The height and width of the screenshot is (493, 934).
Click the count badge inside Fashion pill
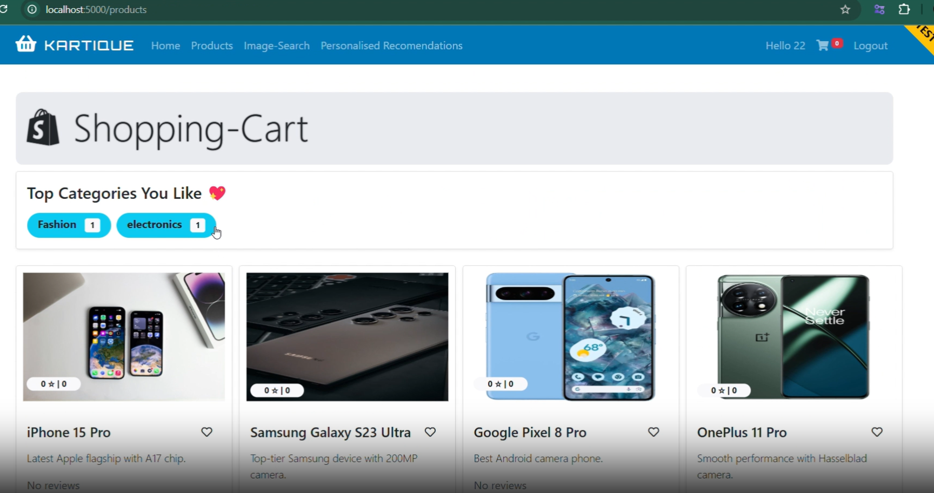point(92,225)
